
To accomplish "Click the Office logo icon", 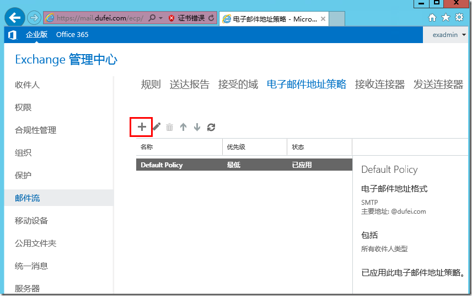I will [x=12, y=35].
